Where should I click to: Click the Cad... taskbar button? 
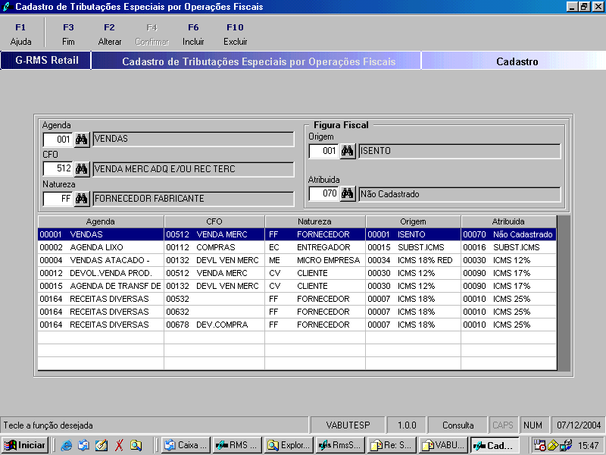pos(495,445)
